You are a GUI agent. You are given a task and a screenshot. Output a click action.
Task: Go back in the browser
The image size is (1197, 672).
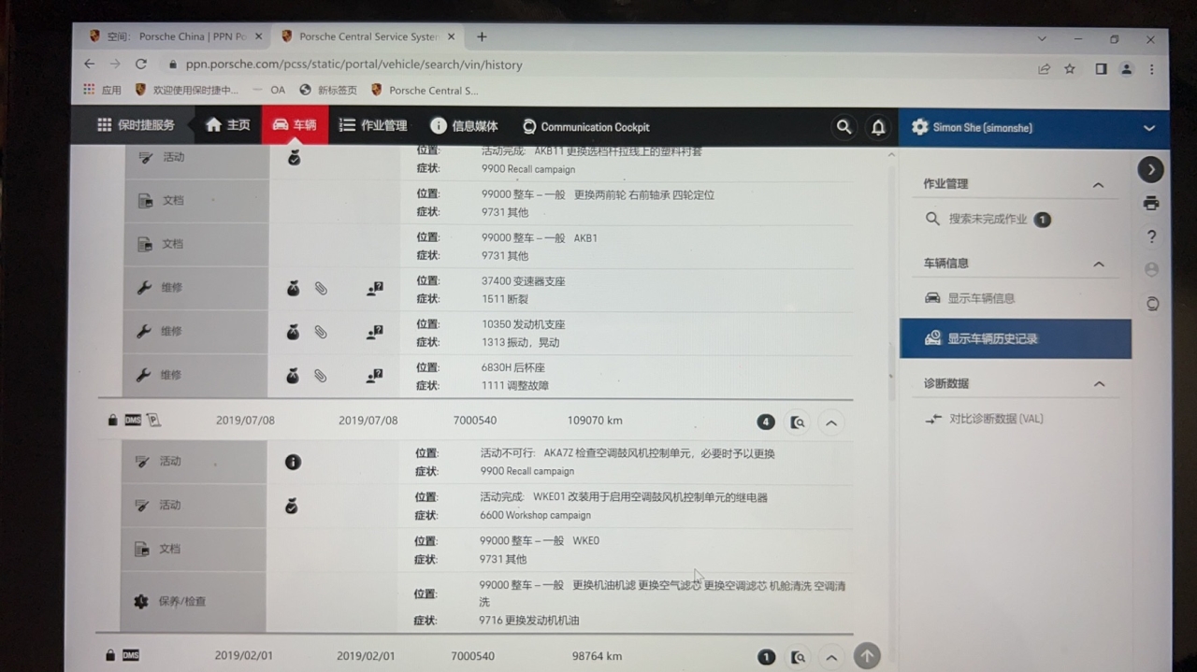click(x=89, y=64)
